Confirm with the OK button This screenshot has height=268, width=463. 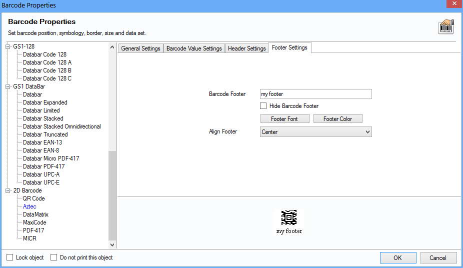(397, 257)
